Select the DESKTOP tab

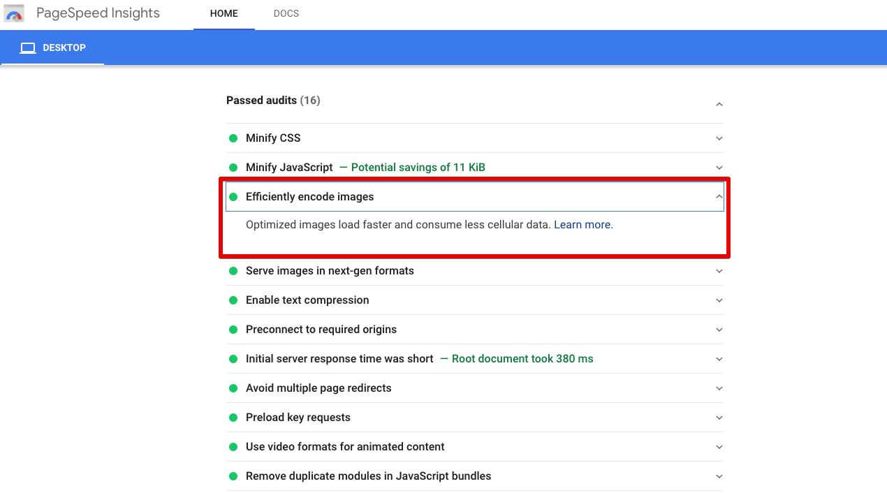click(x=52, y=48)
